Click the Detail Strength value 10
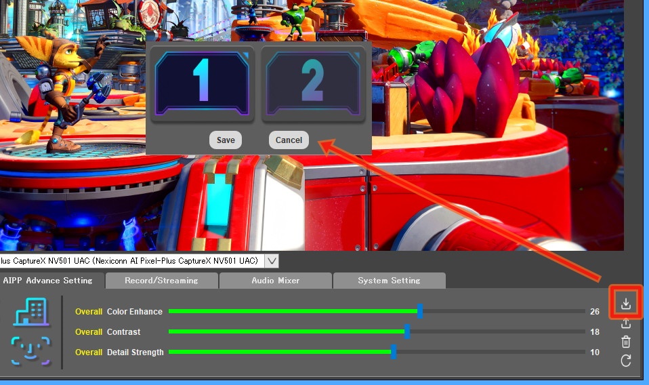Screen dimensions: 649x385 595,352
